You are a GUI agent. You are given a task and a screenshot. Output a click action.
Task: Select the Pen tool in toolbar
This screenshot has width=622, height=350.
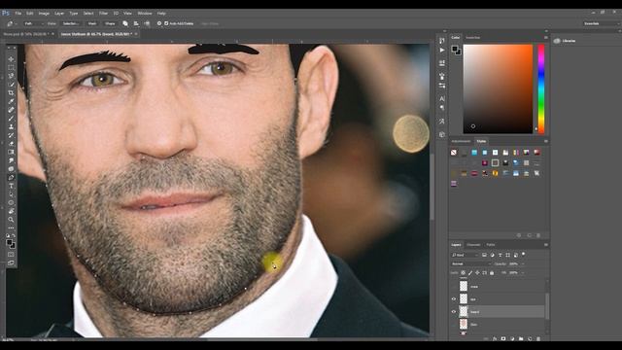click(x=11, y=177)
